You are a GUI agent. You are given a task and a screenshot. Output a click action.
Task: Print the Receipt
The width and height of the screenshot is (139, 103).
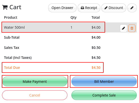click(89, 8)
